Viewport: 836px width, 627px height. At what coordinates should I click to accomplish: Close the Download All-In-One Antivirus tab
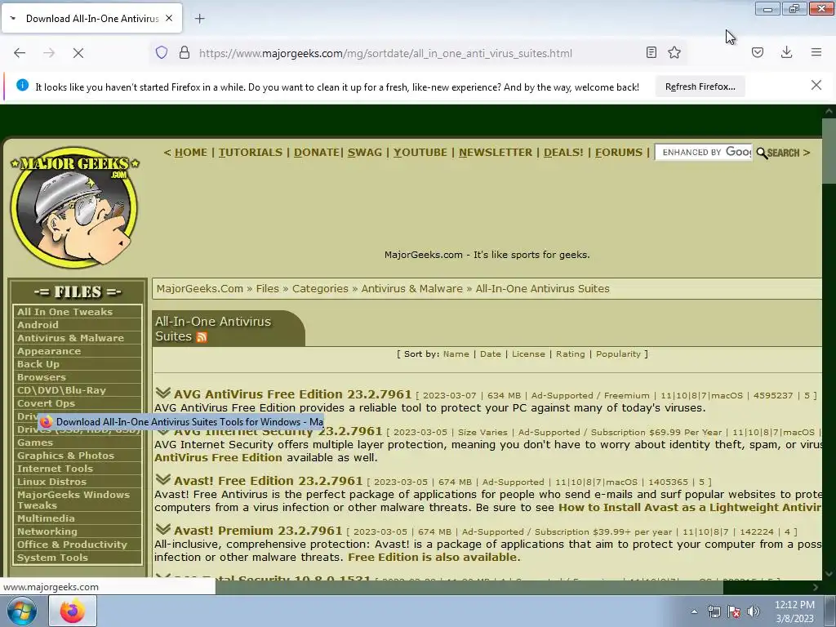click(x=169, y=18)
